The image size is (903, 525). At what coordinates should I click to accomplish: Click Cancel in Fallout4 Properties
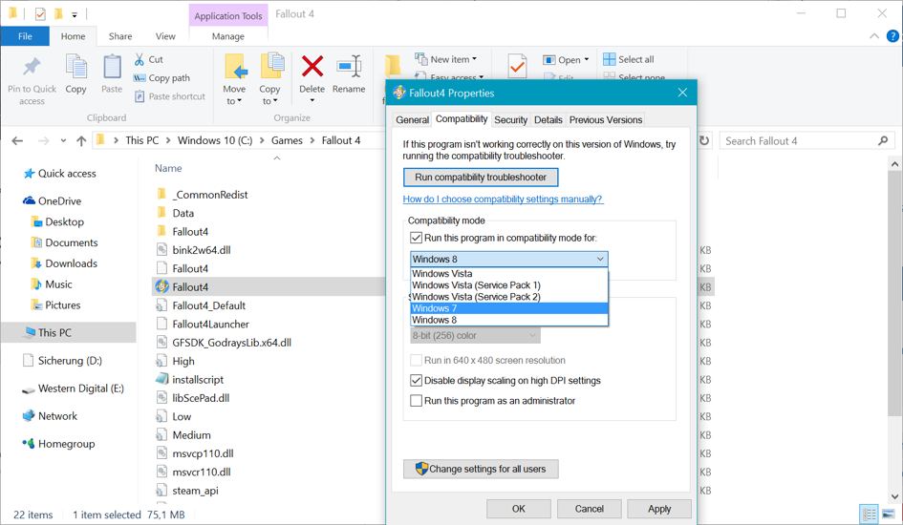tap(590, 509)
